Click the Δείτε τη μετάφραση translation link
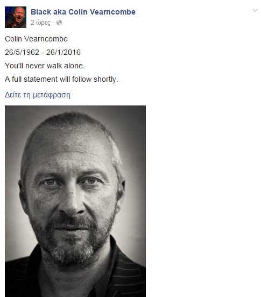 (38, 95)
